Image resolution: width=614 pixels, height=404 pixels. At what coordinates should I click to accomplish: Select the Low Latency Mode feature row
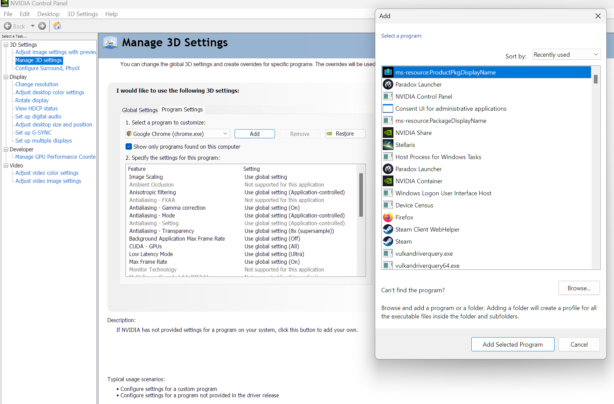tap(242, 254)
